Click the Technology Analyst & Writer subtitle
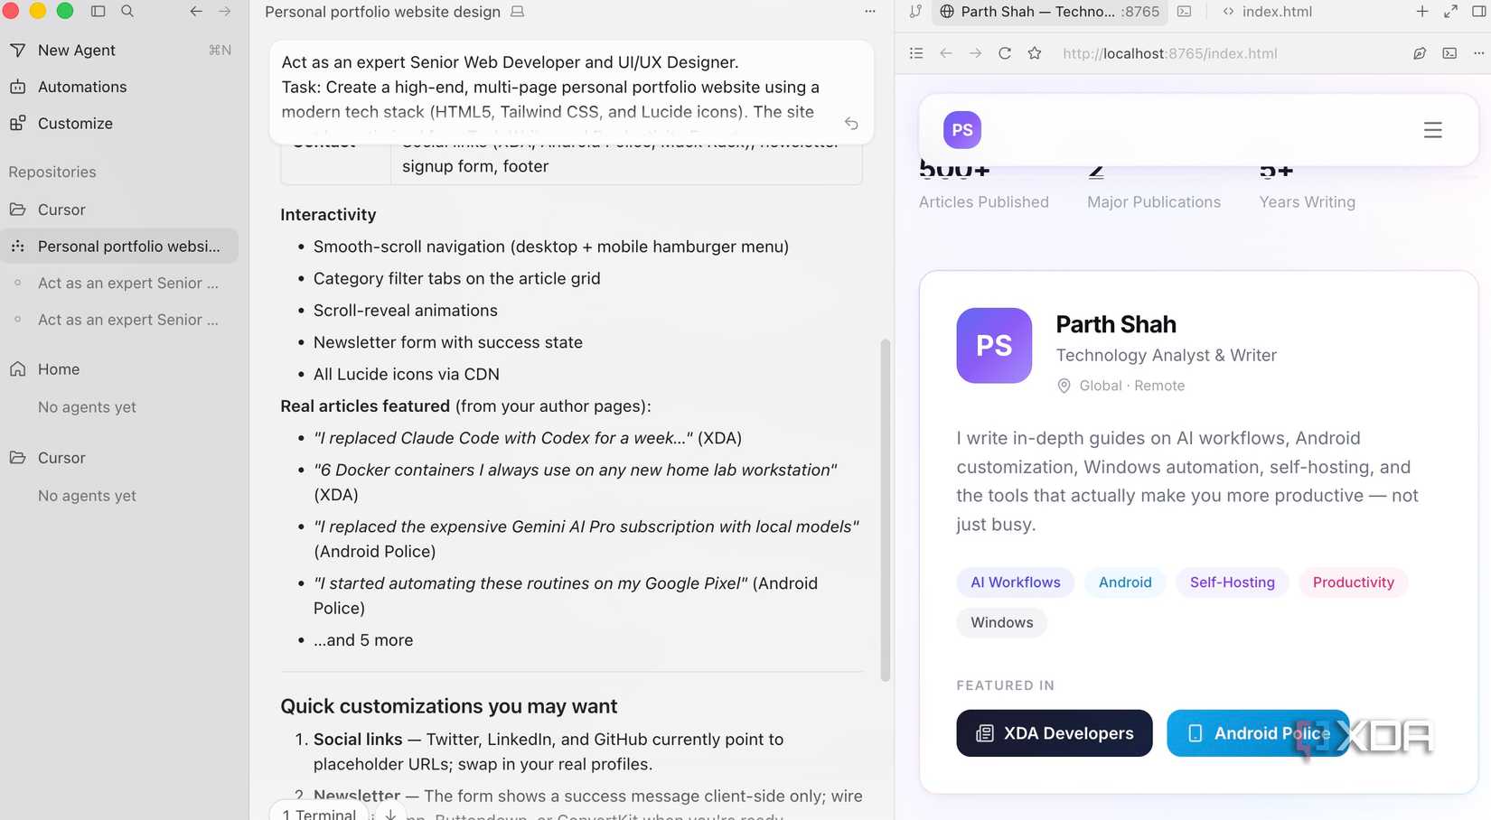Screen dimensions: 1491x820 click(1167, 355)
